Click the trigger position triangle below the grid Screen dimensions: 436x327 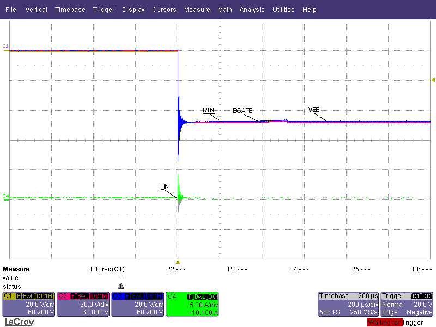(x=177, y=261)
